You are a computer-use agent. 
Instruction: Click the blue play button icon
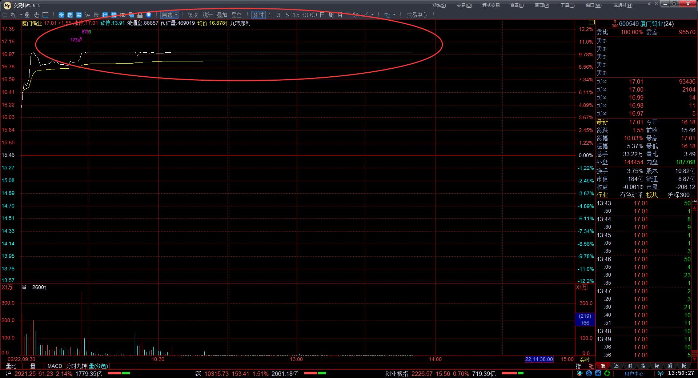149,15
